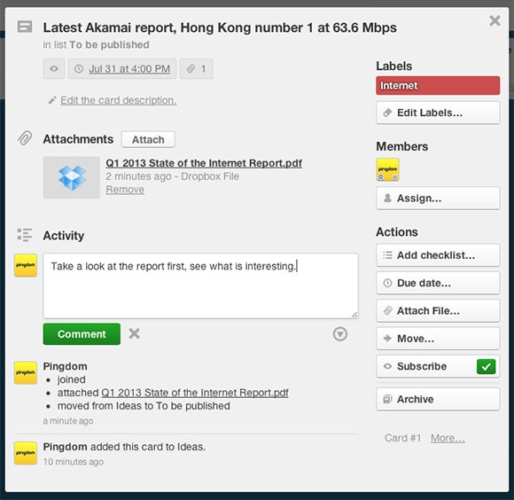514x500 pixels.
Task: Click the Archive action button
Action: tap(438, 399)
